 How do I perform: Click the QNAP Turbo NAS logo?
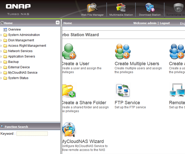click(x=18, y=9)
